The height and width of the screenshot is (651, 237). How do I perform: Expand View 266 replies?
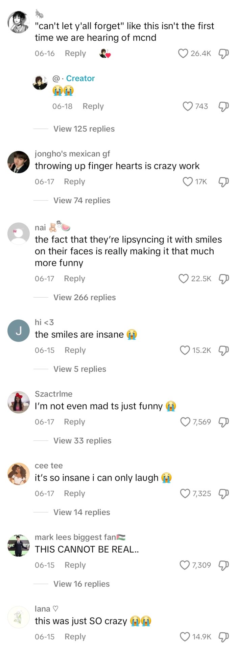coord(85,297)
